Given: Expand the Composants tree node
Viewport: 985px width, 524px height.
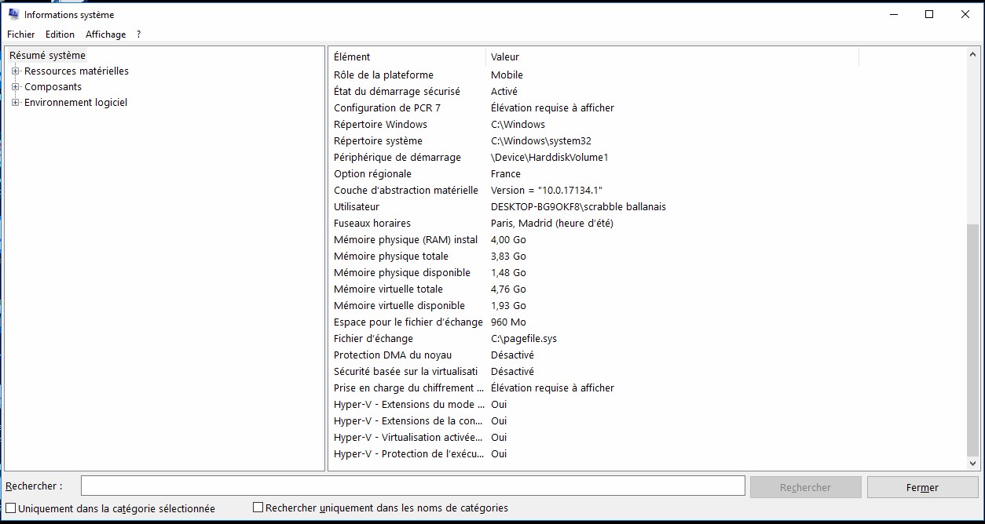Looking at the screenshot, I should (15, 87).
